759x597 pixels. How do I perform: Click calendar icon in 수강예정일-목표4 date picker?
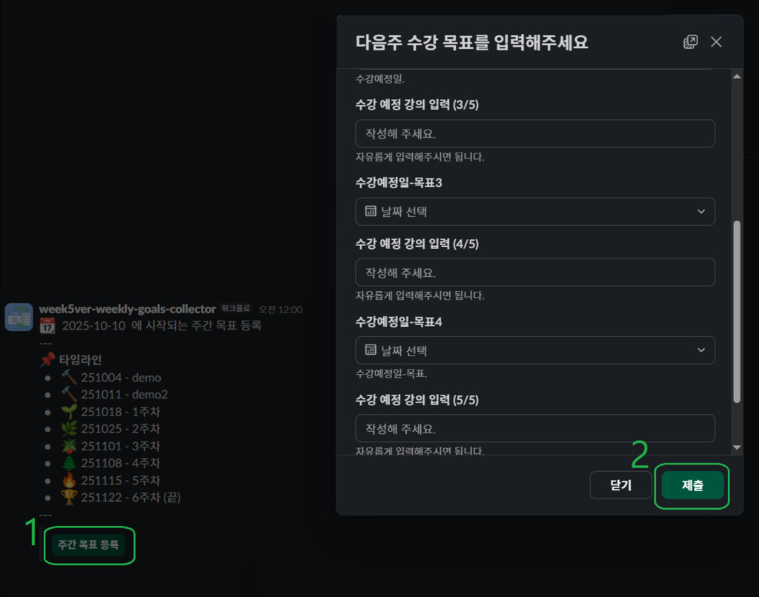coord(371,350)
